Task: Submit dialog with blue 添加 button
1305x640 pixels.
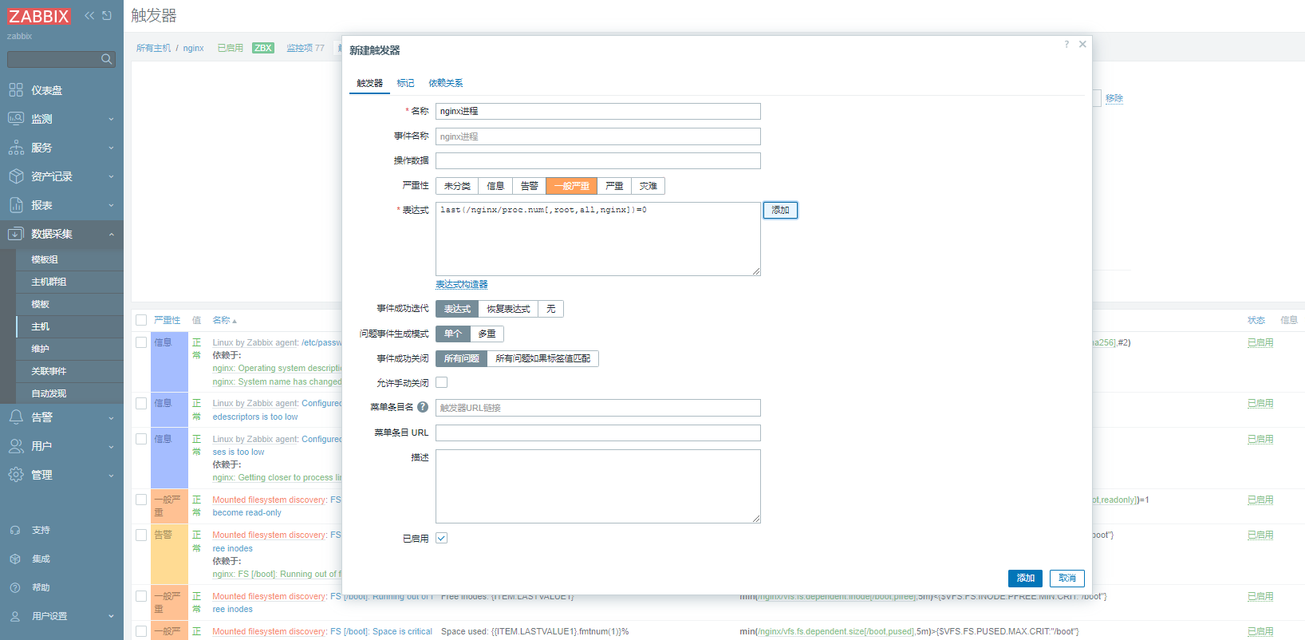Action: pos(1025,578)
